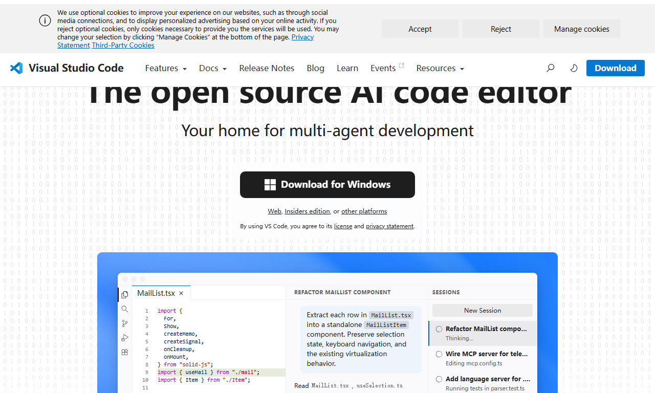Click the 'MailListItem' inline code chip
This screenshot has height=393, width=655.
pos(386,325)
